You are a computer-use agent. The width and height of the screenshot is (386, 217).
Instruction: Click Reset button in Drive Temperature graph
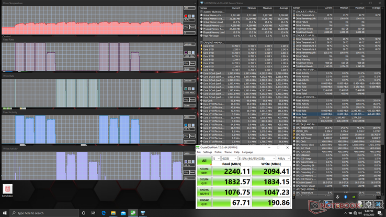192,27
